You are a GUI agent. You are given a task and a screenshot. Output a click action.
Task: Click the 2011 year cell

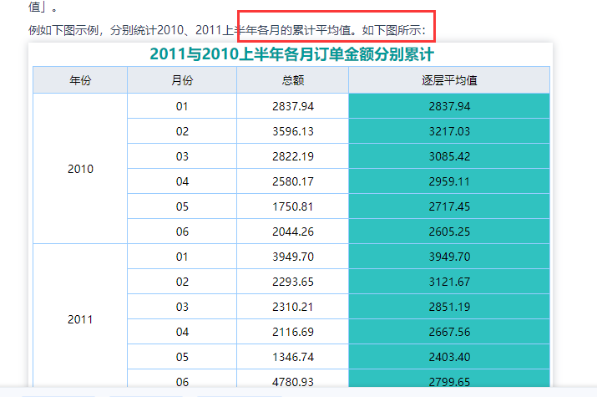tap(80, 319)
